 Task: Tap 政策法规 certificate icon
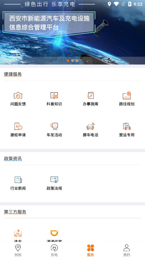[x=54, y=180]
